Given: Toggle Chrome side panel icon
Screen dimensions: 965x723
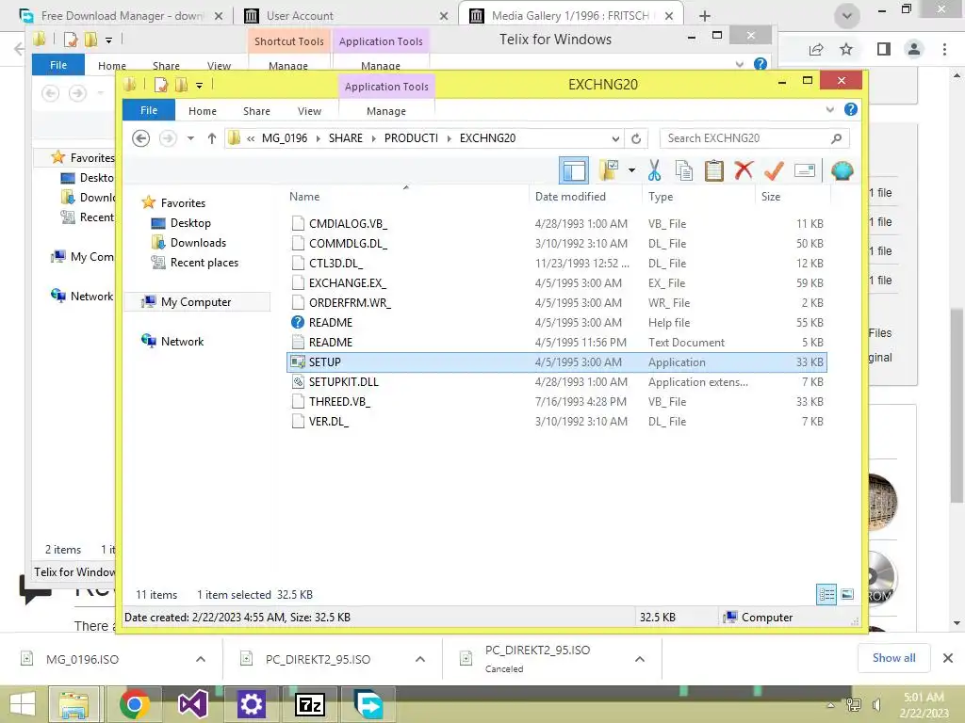Looking at the screenshot, I should click(884, 49).
